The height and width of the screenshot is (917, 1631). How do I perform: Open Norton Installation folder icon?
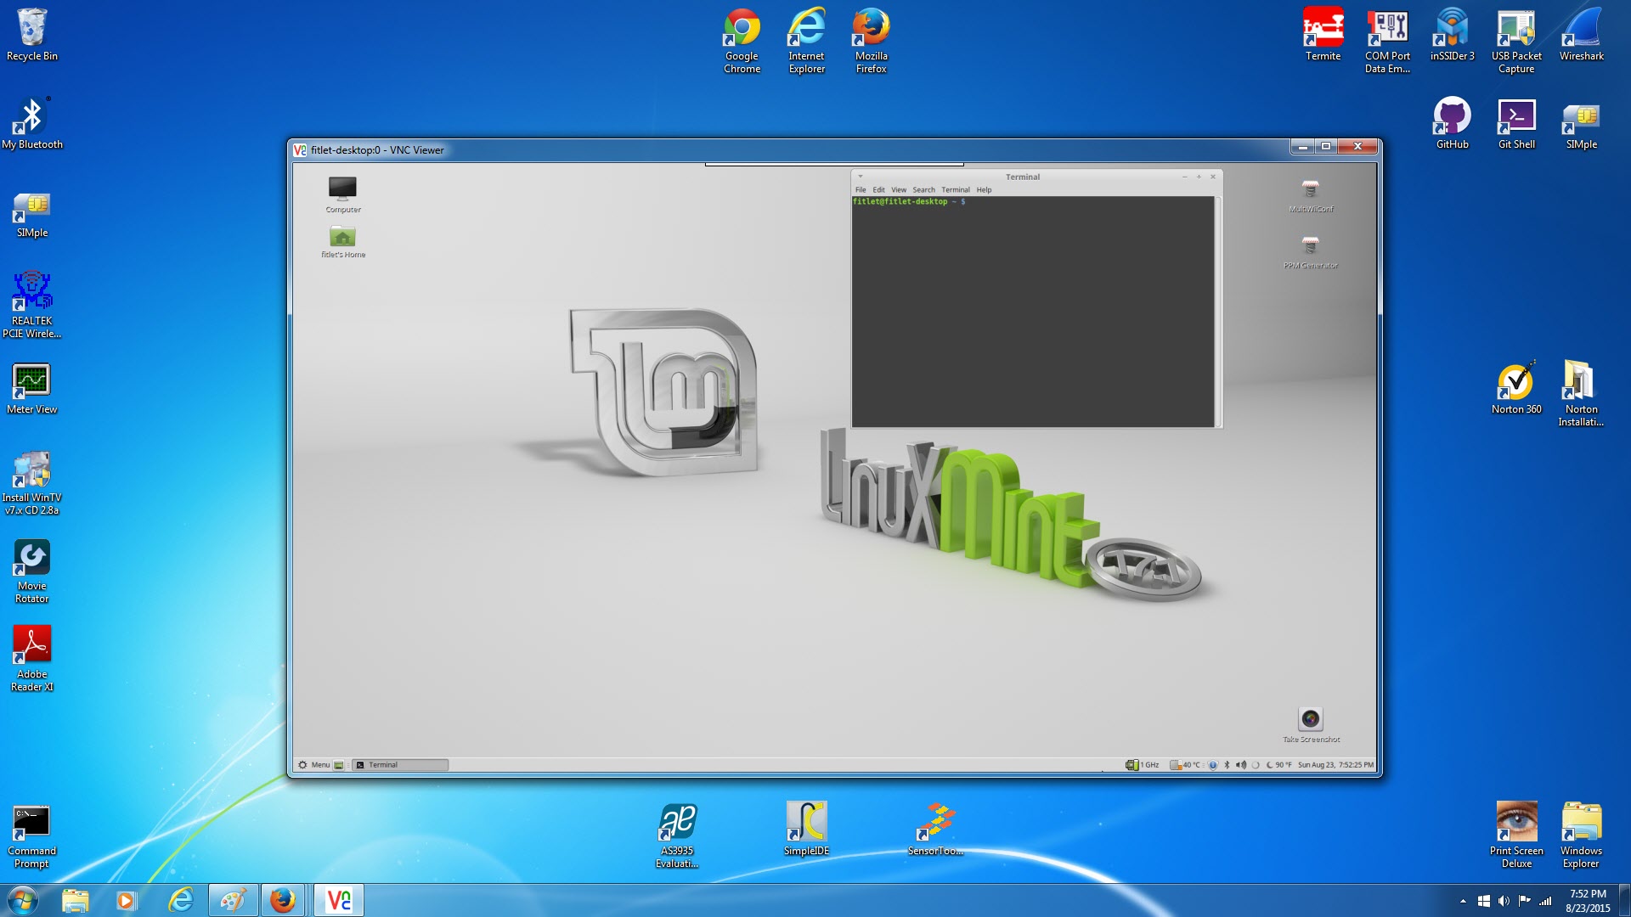(x=1581, y=394)
